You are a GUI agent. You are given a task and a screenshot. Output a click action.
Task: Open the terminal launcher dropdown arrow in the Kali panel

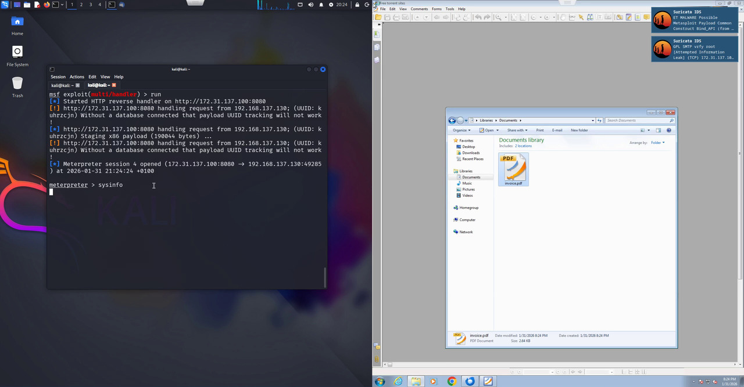[62, 5]
